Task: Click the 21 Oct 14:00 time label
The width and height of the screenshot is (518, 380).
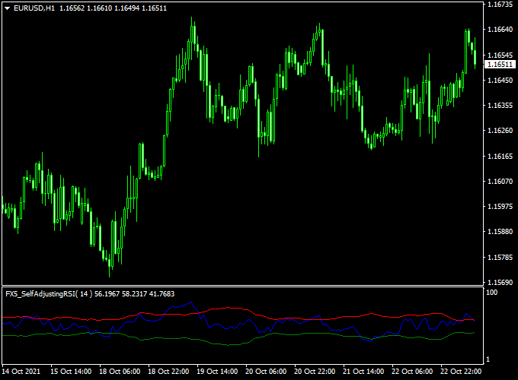Action: tap(363, 372)
